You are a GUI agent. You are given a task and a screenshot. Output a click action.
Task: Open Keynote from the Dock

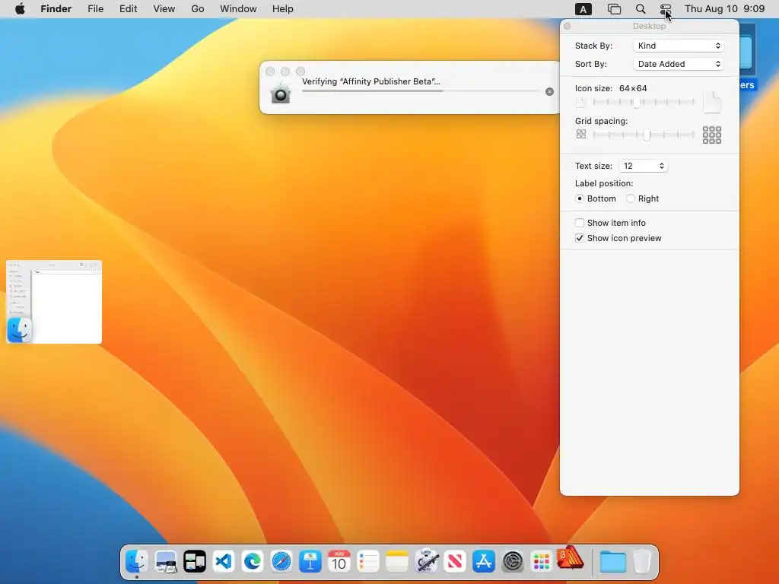point(310,562)
